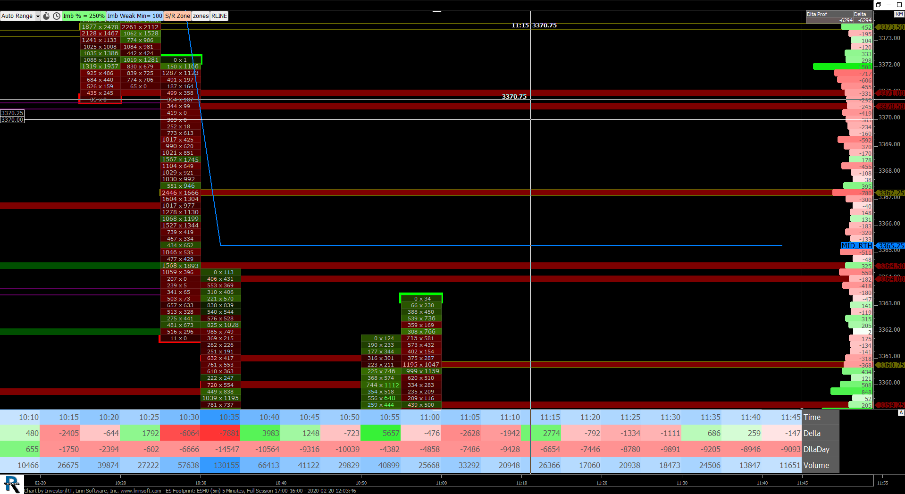Click DltaDay cell showing 655
This screenshot has height=494, width=905.
click(x=20, y=450)
